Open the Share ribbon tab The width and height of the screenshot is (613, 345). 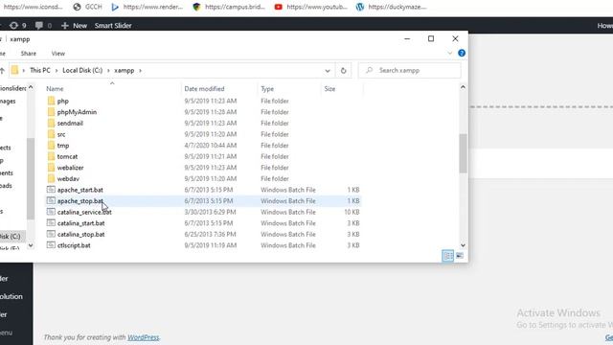coord(29,54)
